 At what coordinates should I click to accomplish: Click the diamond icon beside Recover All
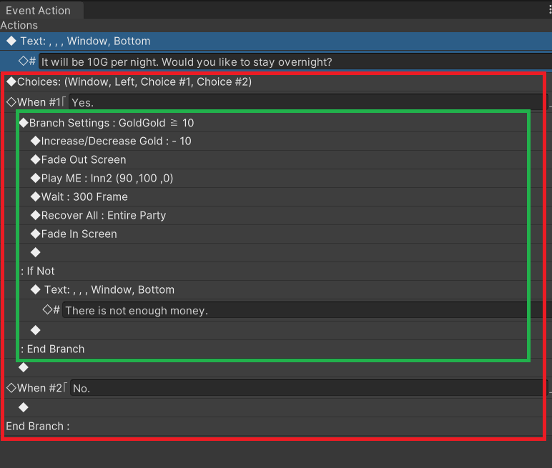[36, 215]
